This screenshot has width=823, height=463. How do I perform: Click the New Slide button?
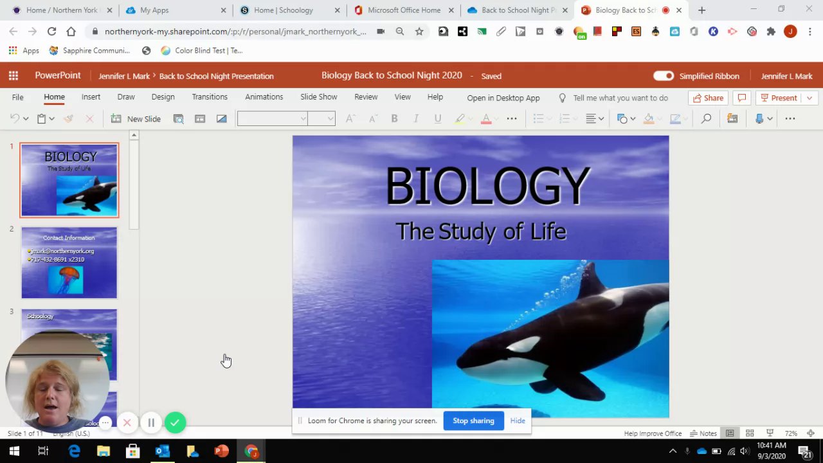coord(136,118)
